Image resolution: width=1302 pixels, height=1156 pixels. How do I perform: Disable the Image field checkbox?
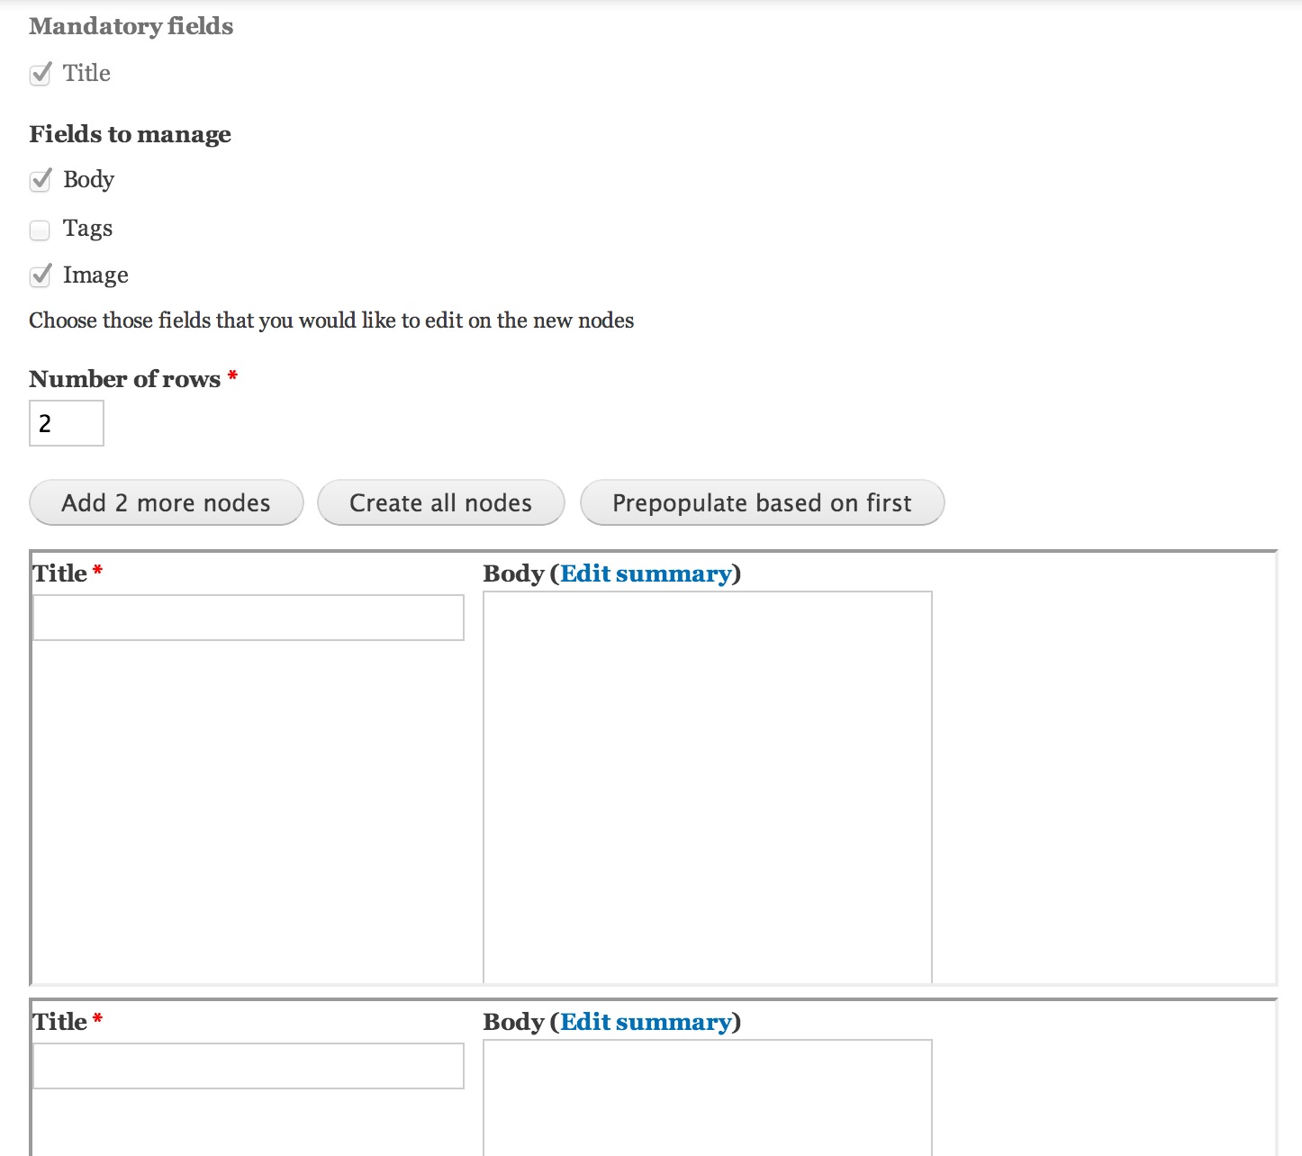(x=40, y=275)
